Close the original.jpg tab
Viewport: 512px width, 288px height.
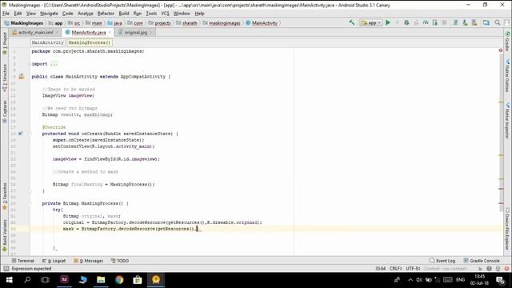pos(151,32)
